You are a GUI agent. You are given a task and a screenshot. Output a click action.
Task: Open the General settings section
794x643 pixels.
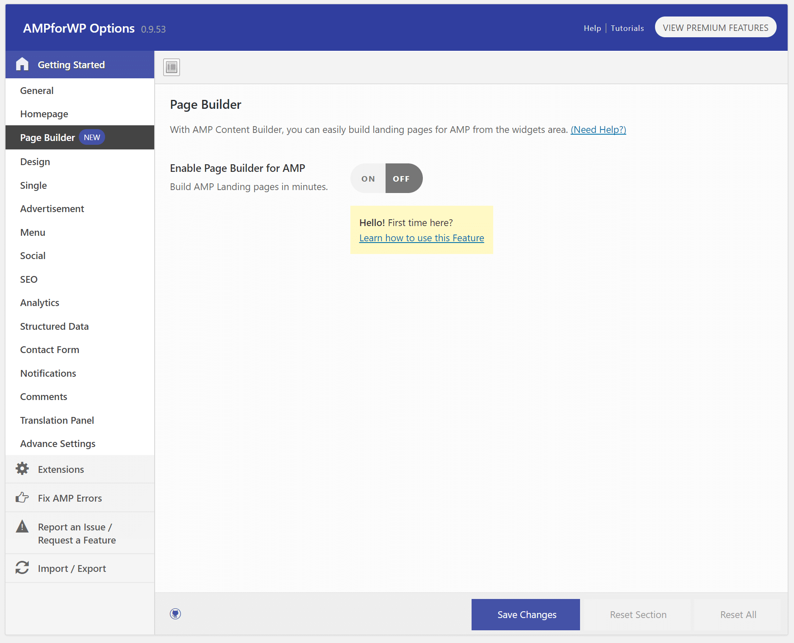37,90
